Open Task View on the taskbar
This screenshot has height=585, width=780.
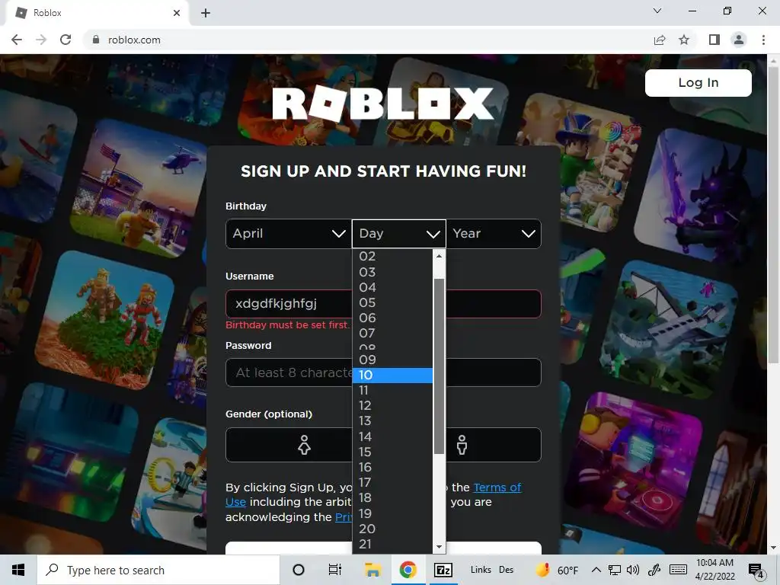[x=335, y=570]
